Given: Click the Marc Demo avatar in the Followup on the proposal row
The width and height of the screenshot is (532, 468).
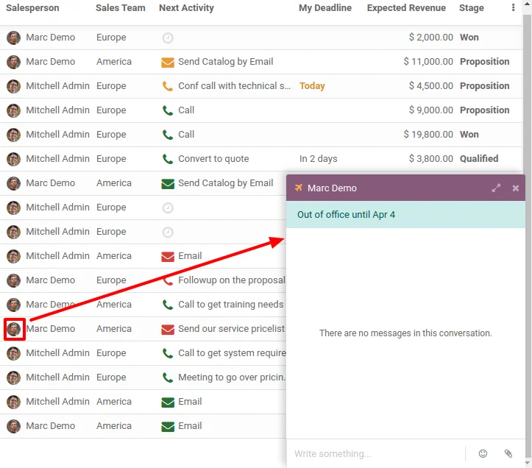Looking at the screenshot, I should [x=13, y=280].
